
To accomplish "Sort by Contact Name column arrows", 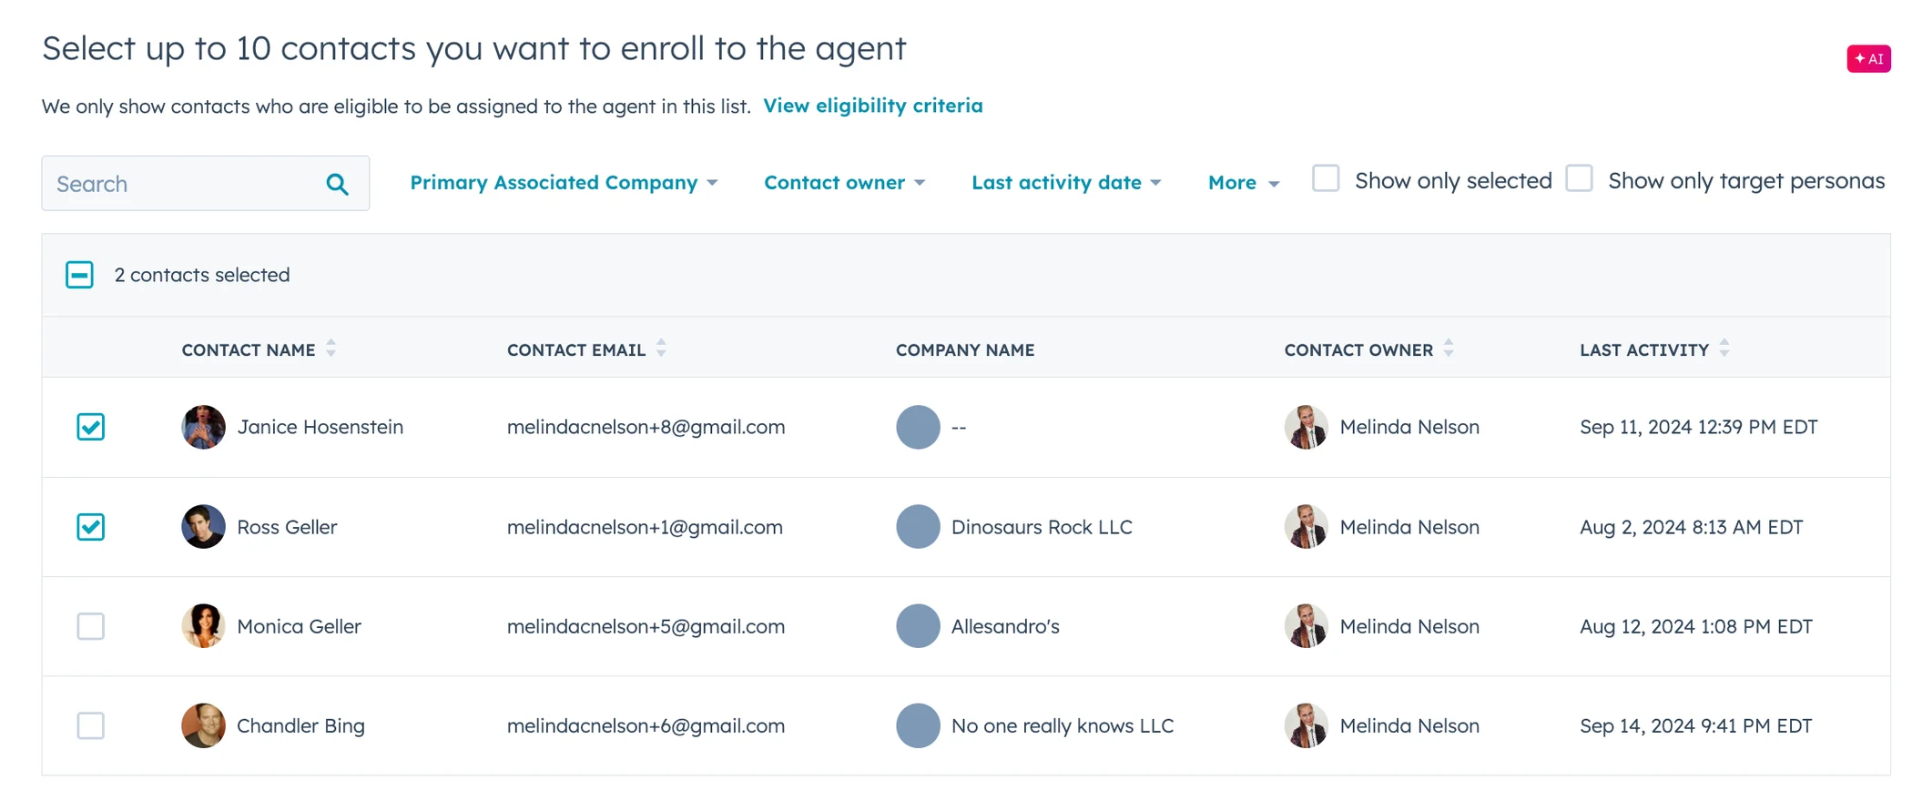I will point(331,349).
